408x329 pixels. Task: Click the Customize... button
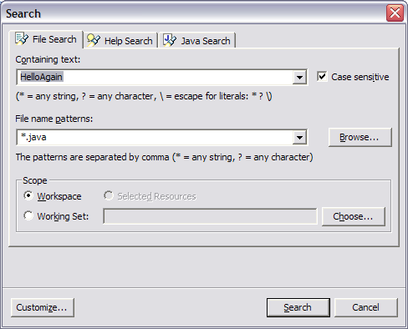coord(43,307)
